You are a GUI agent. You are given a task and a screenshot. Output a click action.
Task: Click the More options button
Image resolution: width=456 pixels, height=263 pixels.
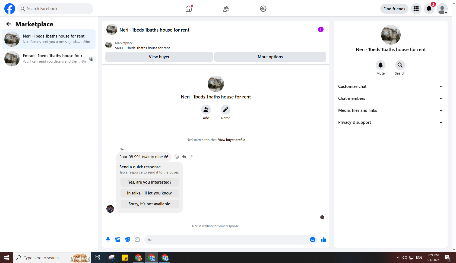270,57
